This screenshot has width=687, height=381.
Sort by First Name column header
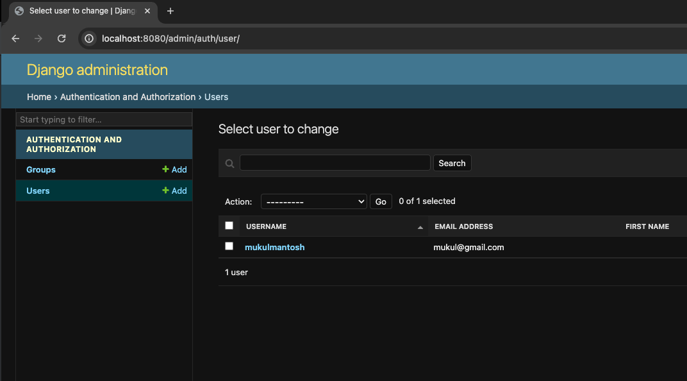point(647,226)
